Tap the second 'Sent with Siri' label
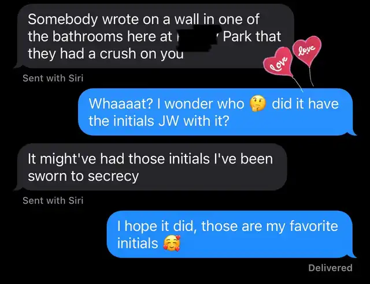370x284 pixels. click(53, 200)
